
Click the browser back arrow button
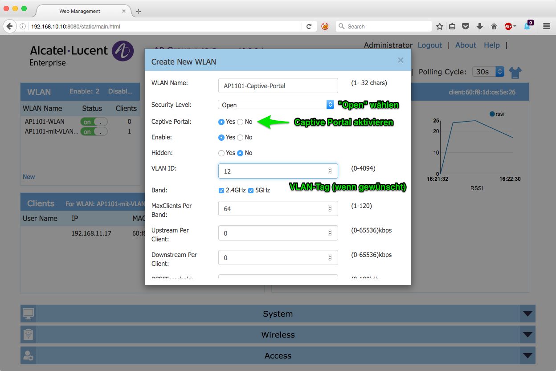coord(9,26)
